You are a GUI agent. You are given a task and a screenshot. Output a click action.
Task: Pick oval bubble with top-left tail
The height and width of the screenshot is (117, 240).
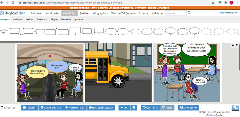click(159, 32)
